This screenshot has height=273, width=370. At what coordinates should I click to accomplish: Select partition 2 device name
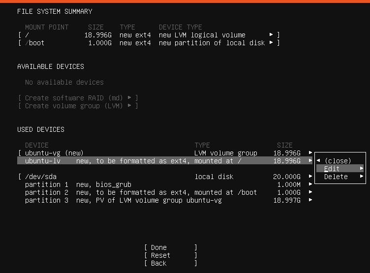click(47, 192)
